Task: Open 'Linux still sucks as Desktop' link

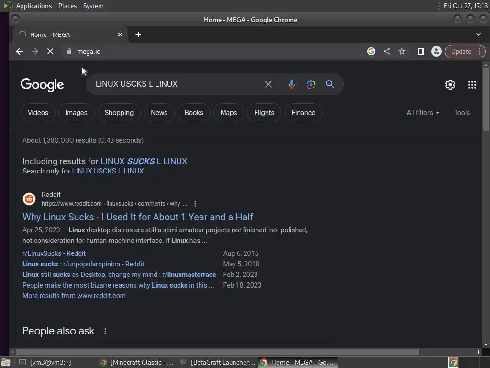Action: [119, 275]
